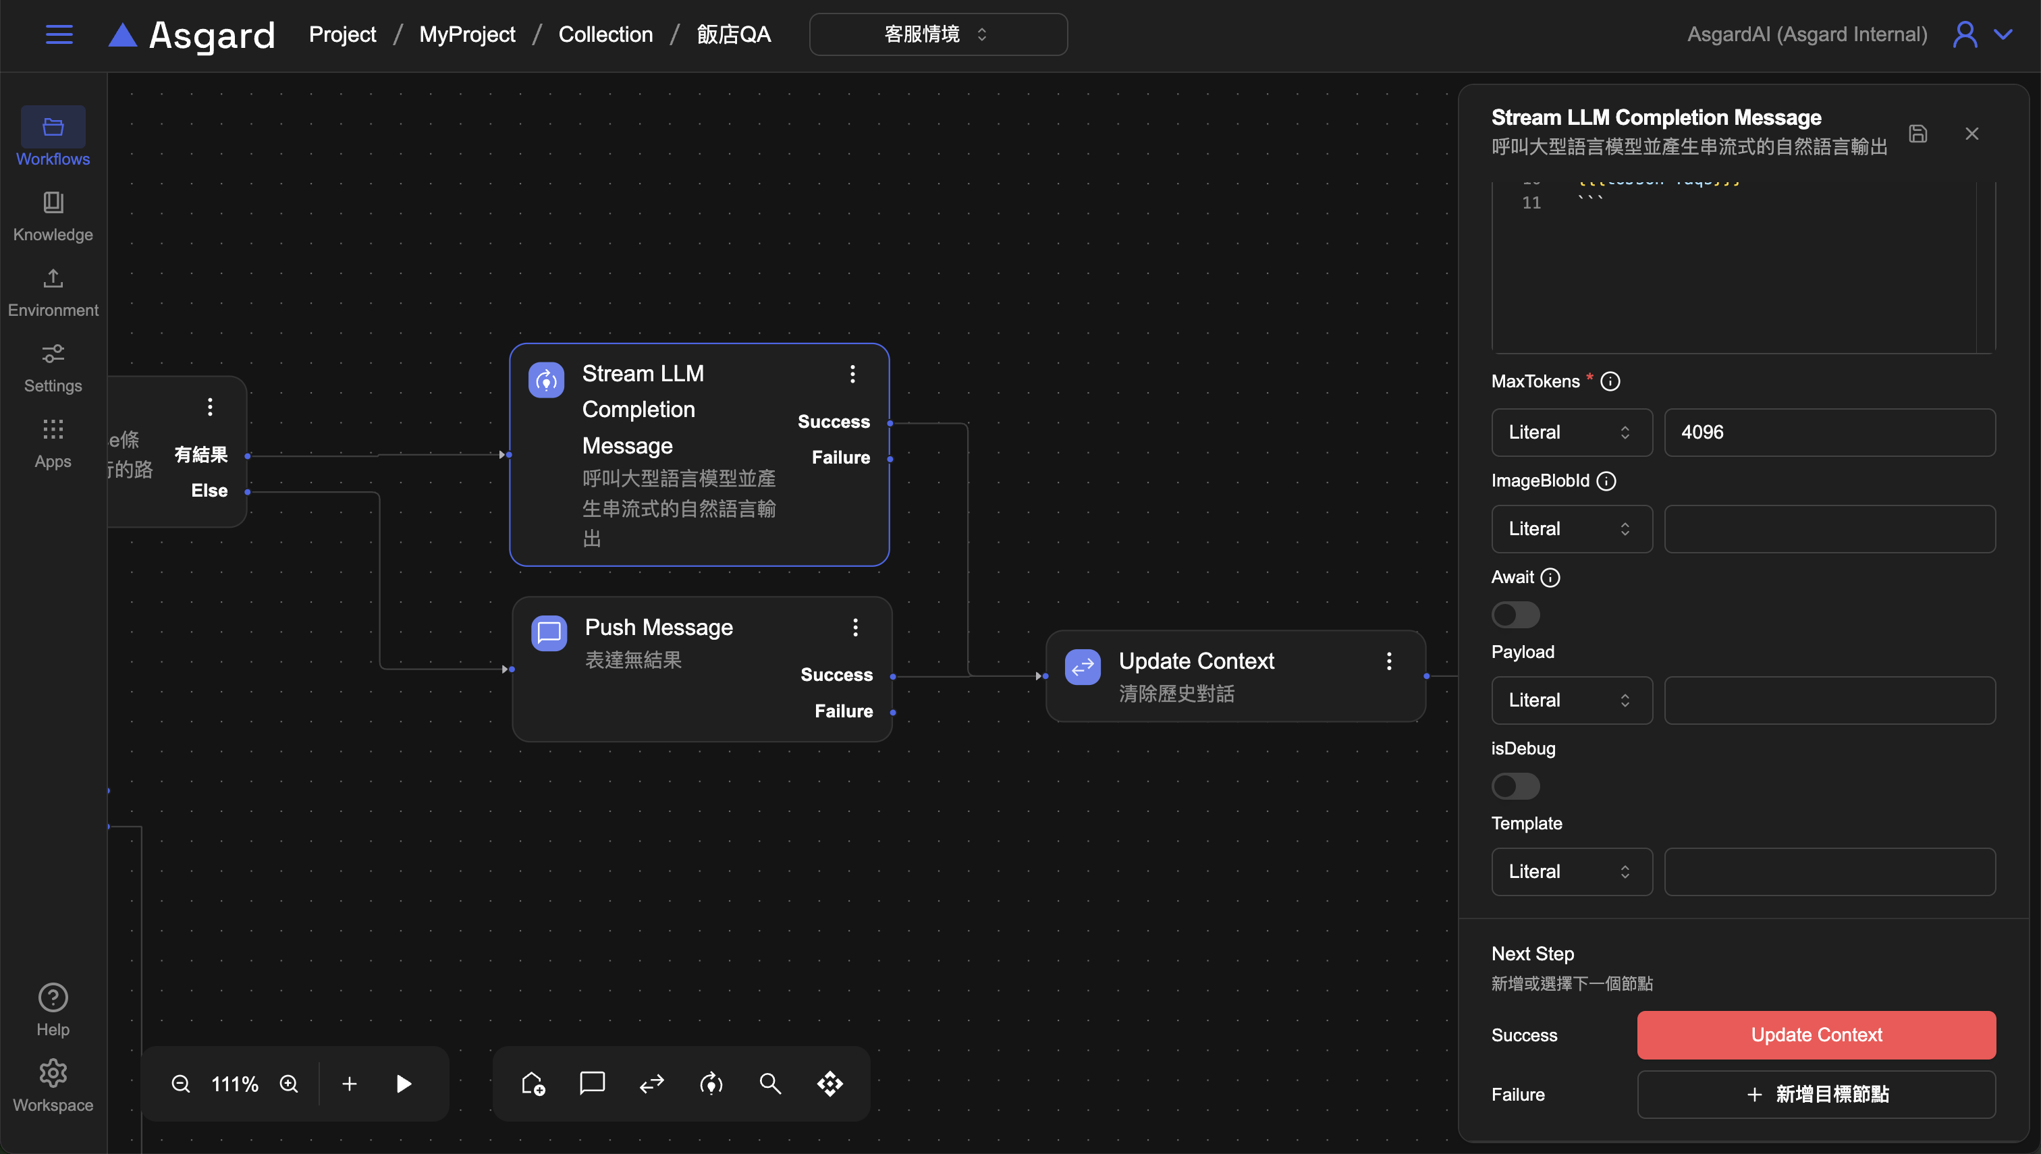Expand the 客服情境 environment selector
The image size is (2041, 1154).
tap(937, 34)
